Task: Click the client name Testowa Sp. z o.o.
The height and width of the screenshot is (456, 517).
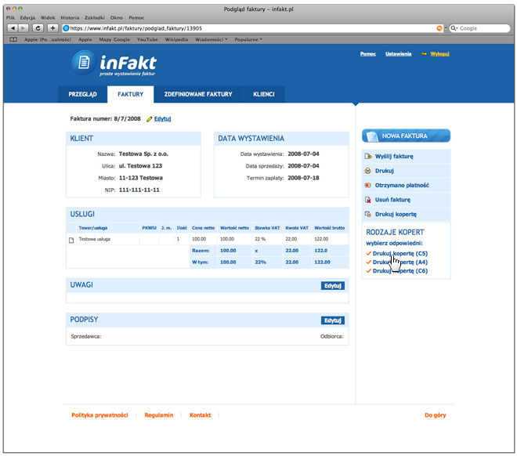Action: click(x=143, y=154)
